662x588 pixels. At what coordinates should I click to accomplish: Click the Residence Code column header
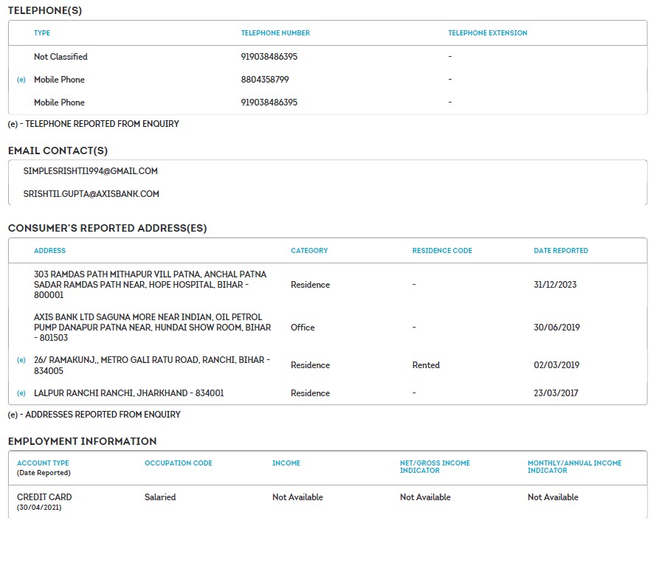[441, 251]
